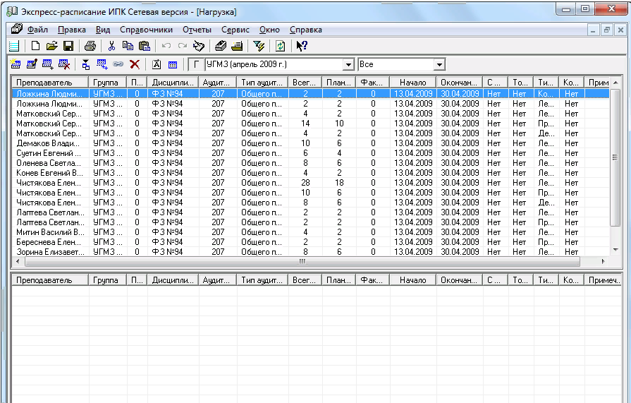Image resolution: width=631 pixels, height=403 pixels.
Task: Click the context help arrow-question icon
Action: (302, 47)
